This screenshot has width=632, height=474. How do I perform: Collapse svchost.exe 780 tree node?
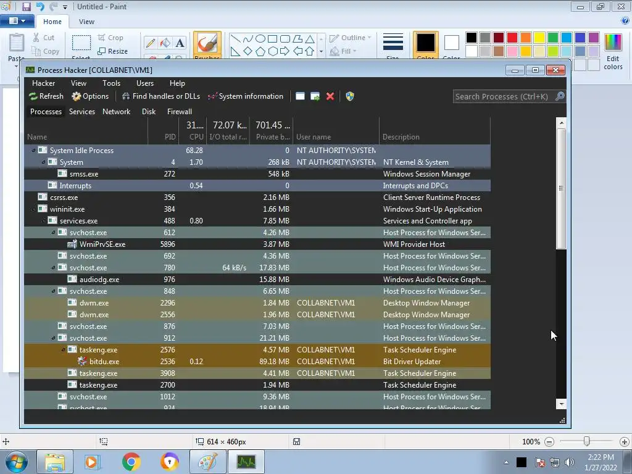(53, 268)
